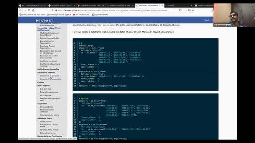Switch to the Prophet Forecasting at scale tab
The height and width of the screenshot is (143, 255).
[x=120, y=6]
